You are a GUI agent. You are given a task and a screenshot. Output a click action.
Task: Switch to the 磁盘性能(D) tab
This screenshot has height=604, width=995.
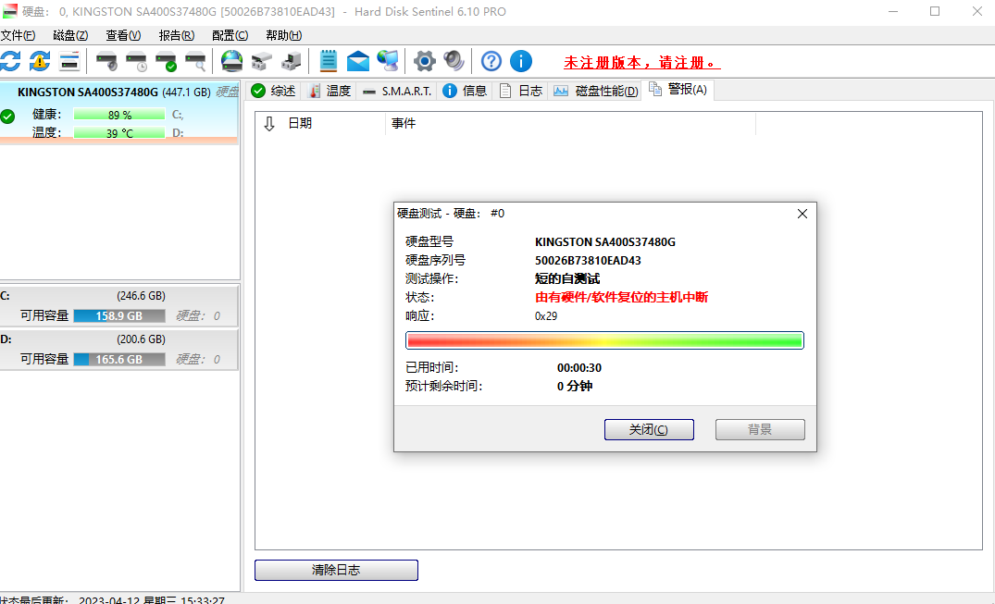(595, 91)
